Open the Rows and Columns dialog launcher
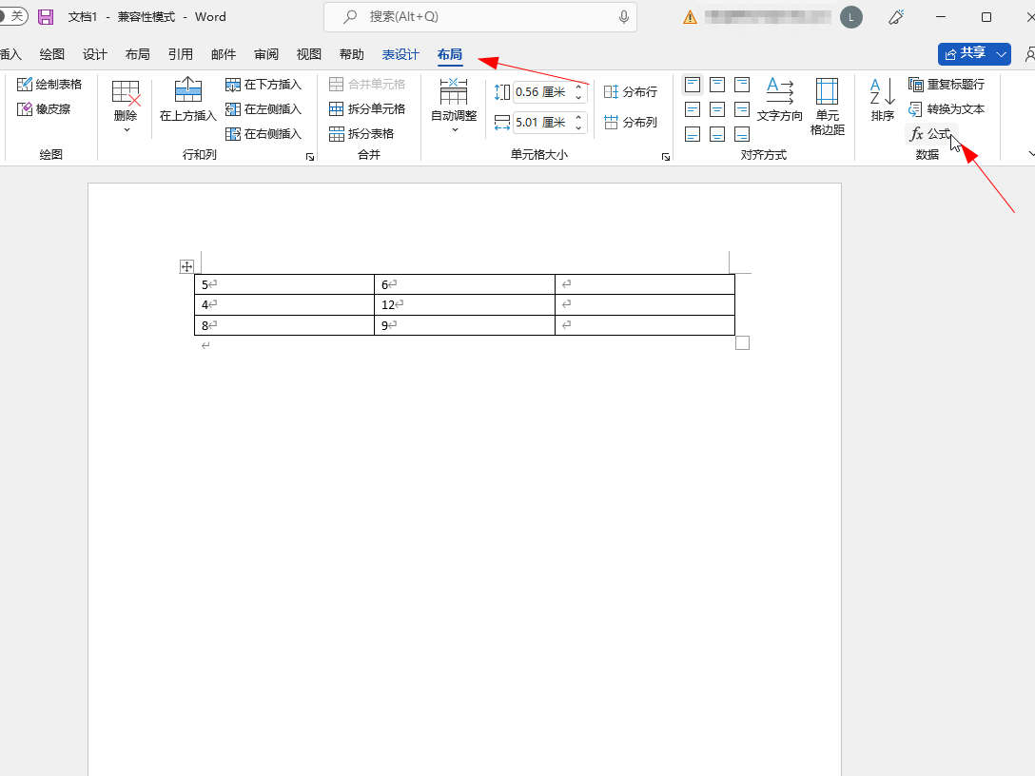This screenshot has height=776, width=1035. tap(310, 157)
